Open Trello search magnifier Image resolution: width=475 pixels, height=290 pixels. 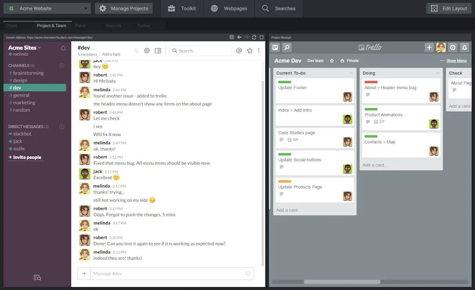point(287,47)
